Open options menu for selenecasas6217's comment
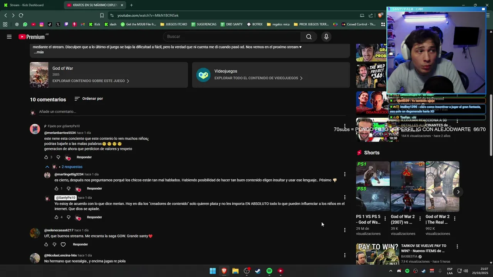This screenshot has height=277, width=493. pos(345,230)
